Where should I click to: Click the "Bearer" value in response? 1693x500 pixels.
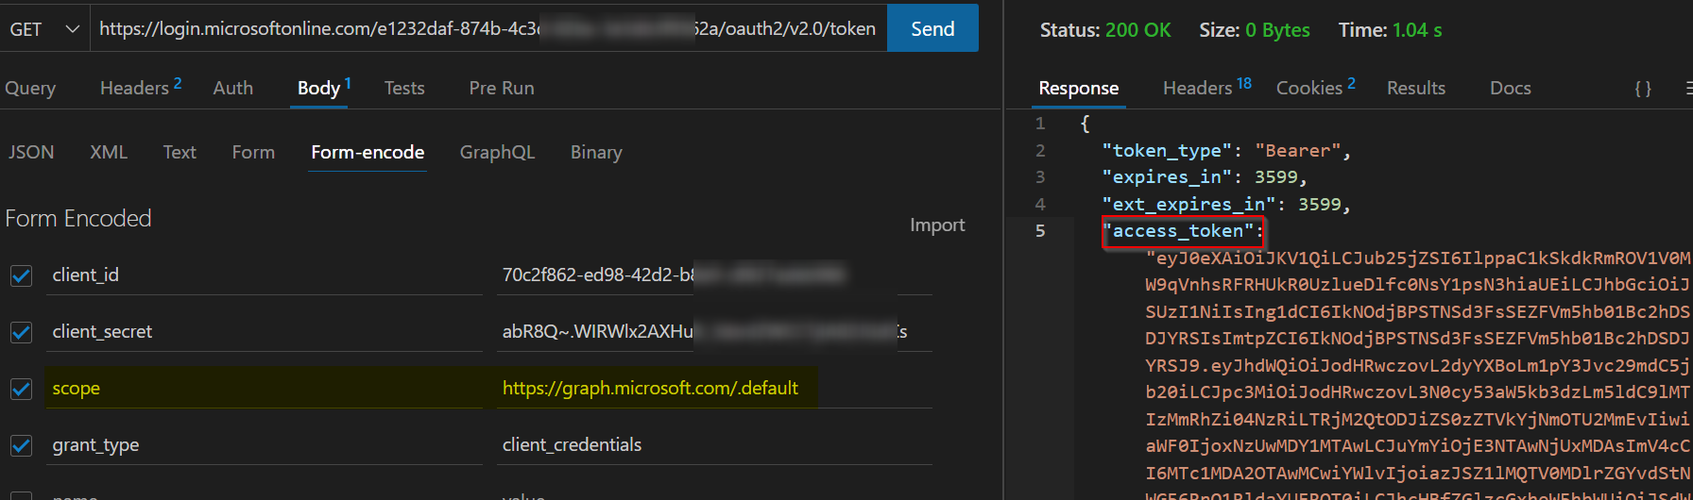[1298, 150]
